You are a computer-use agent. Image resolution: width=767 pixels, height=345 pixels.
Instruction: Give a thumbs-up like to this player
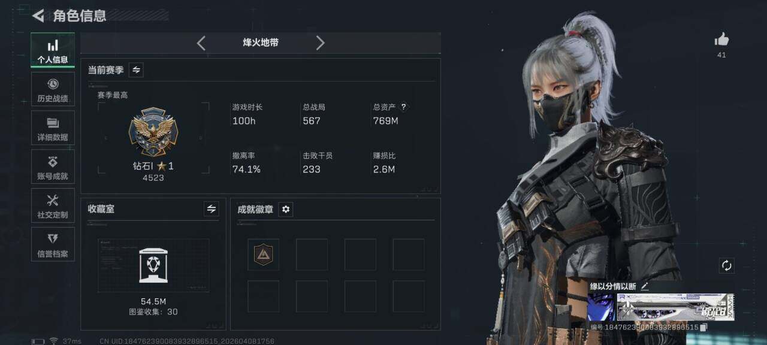721,40
